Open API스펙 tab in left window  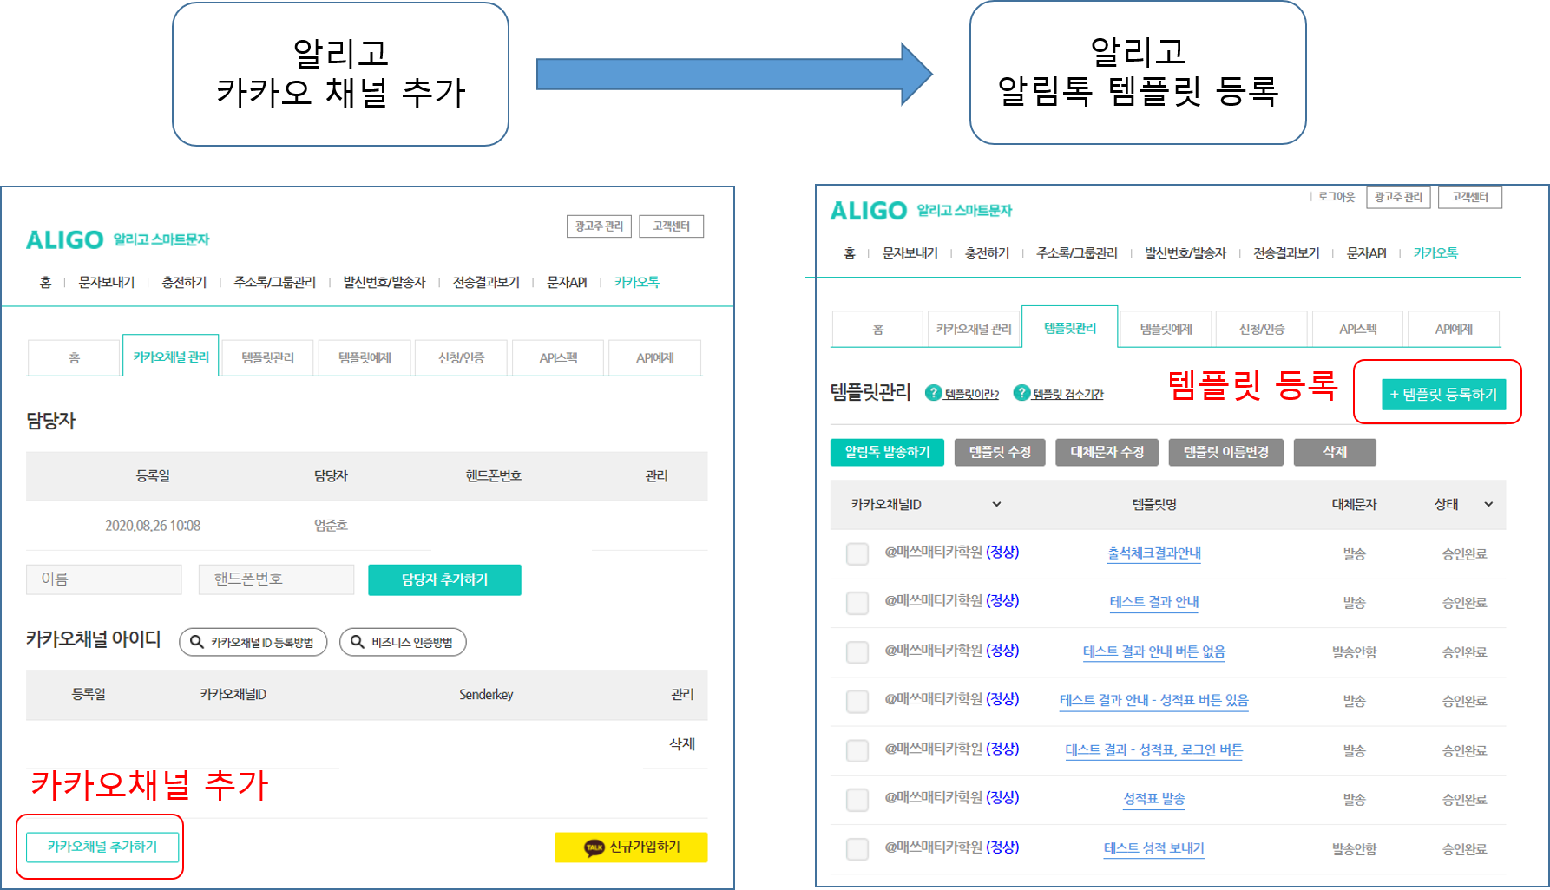click(558, 357)
